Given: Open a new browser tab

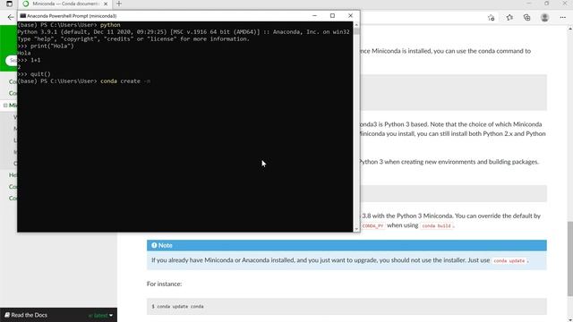Looking at the screenshot, I should 119,4.
